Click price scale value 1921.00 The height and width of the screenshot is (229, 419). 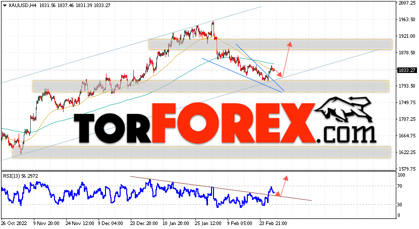(407, 36)
